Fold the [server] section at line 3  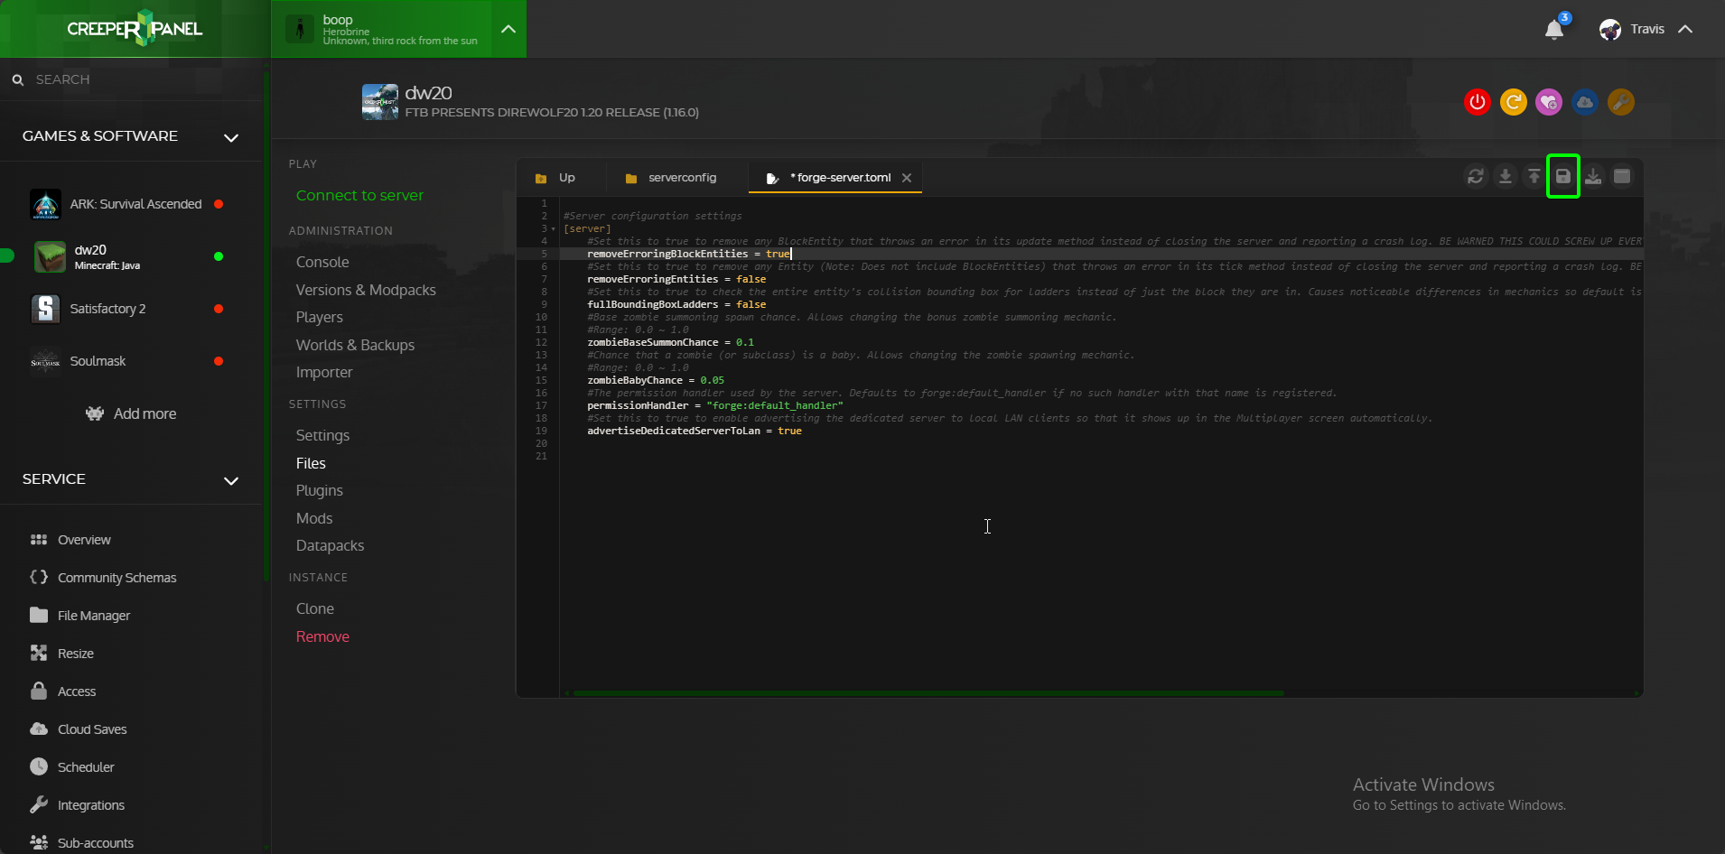[x=554, y=229]
